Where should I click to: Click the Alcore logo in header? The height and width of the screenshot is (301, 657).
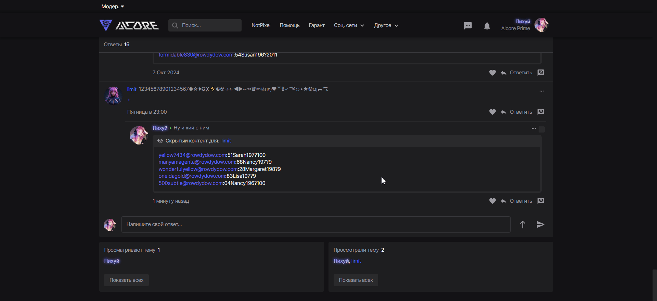pos(129,25)
